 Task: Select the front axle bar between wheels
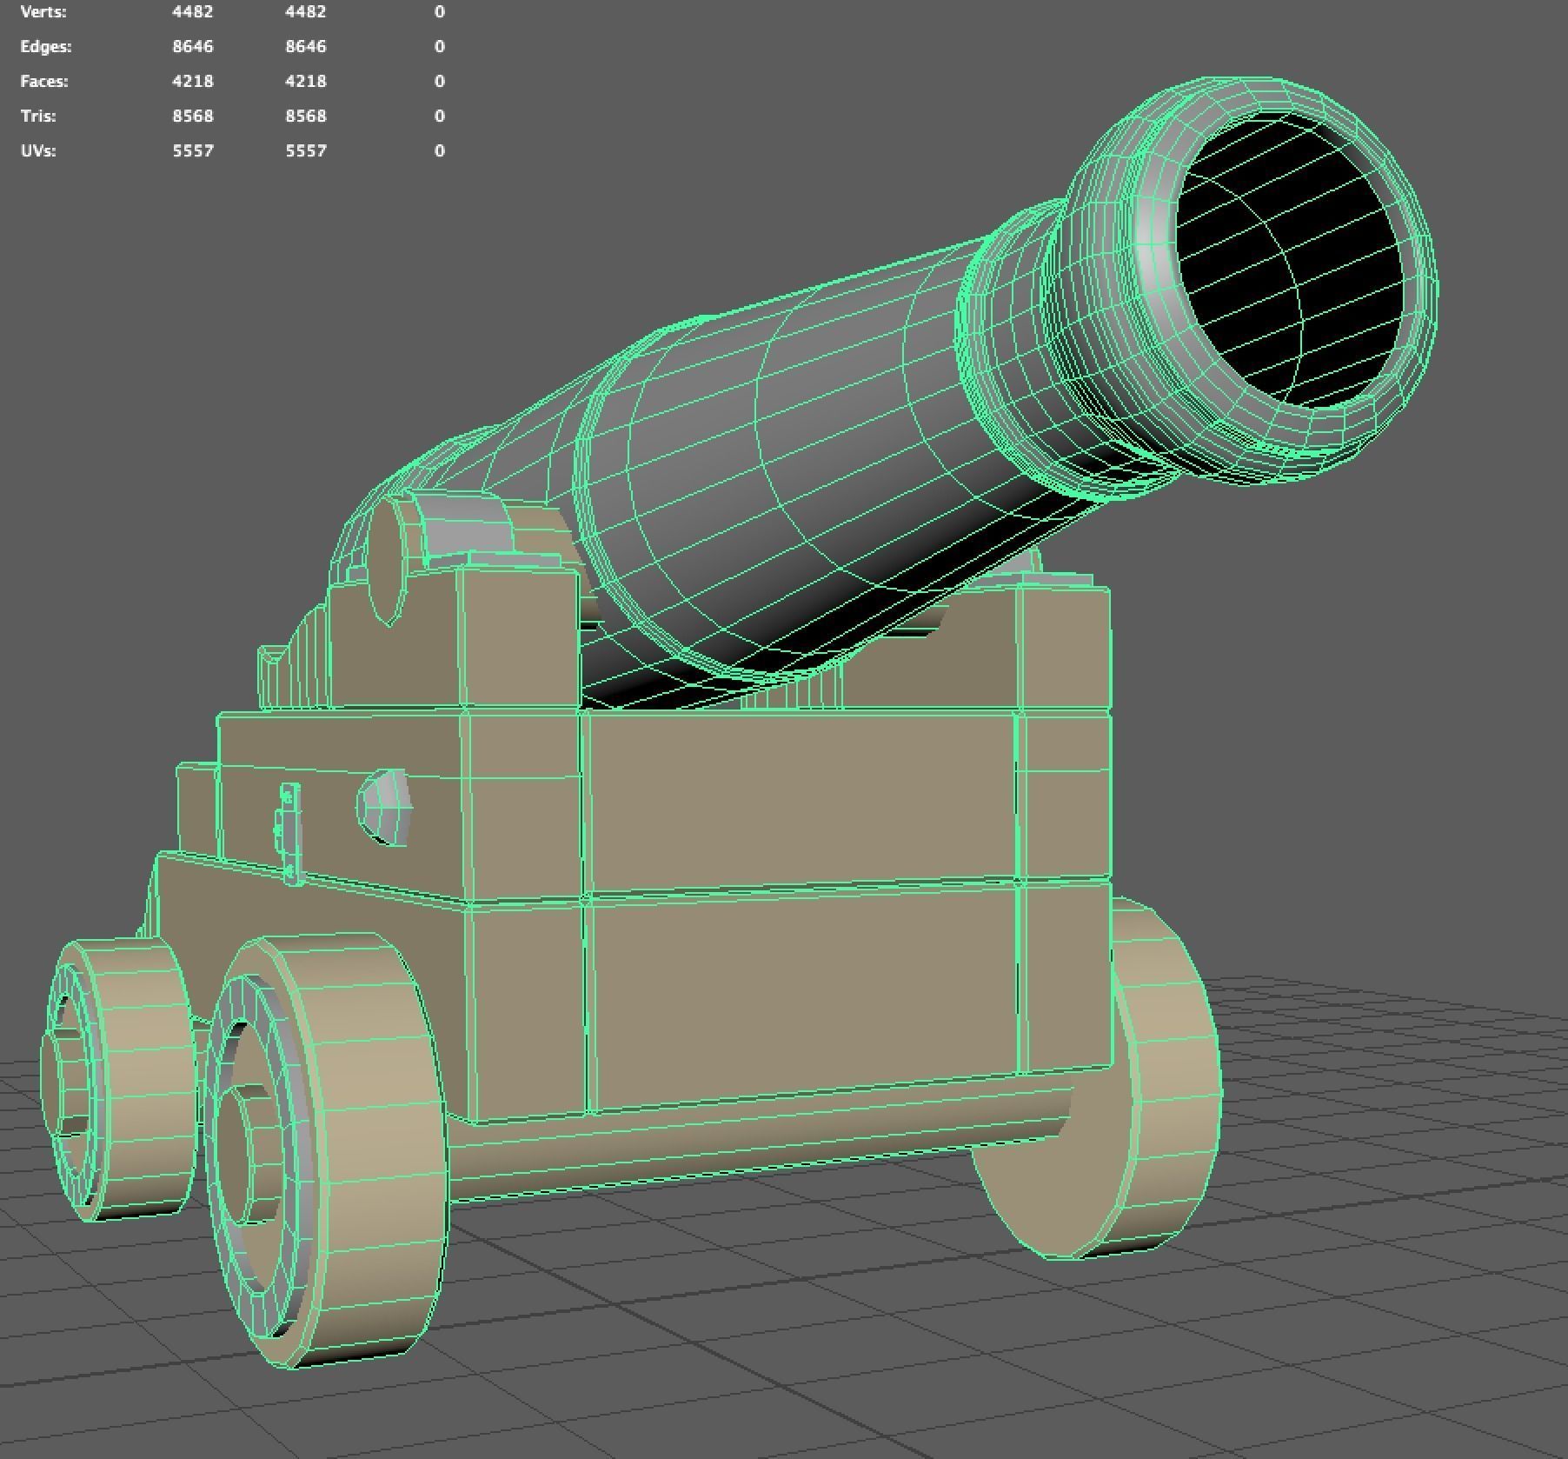coord(756,1143)
